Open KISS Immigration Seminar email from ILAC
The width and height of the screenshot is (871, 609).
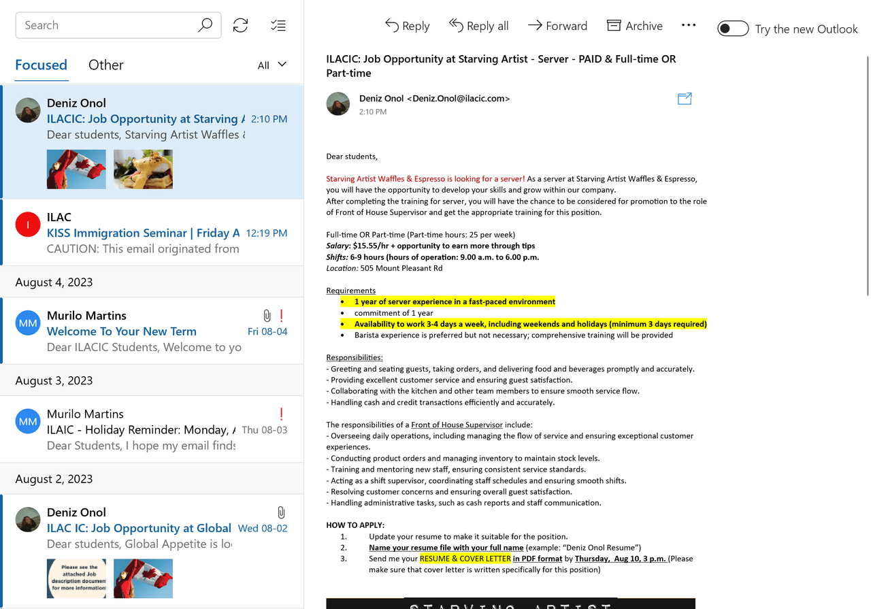click(153, 232)
